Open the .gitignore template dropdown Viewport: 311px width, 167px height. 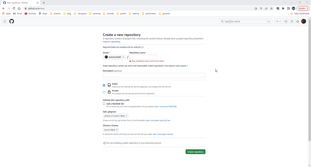coord(115,116)
